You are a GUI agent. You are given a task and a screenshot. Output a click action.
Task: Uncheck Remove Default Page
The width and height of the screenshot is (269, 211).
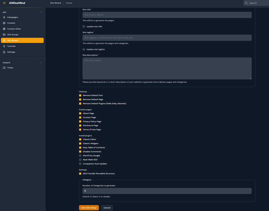coord(80,100)
